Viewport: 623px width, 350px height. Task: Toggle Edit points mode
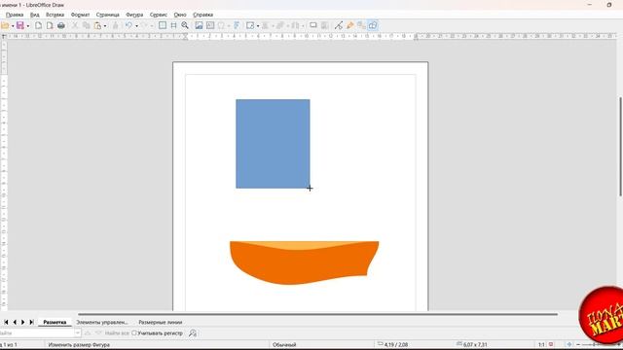coord(339,26)
